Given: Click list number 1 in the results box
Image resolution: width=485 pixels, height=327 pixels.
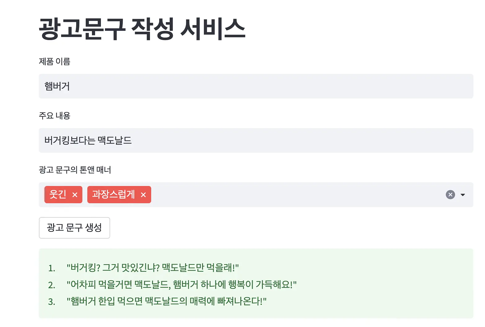Looking at the screenshot, I should tap(52, 268).
